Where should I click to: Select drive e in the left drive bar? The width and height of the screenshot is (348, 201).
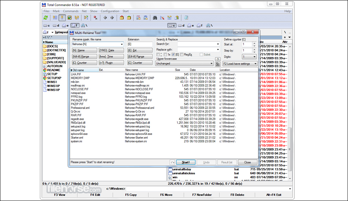coord(66,26)
